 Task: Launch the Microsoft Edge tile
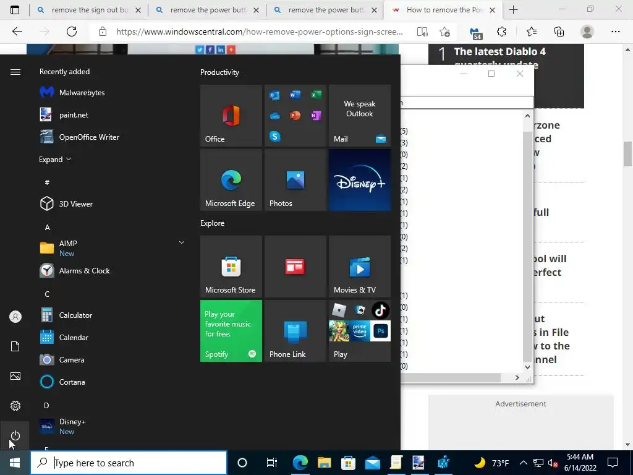pyautogui.click(x=231, y=180)
